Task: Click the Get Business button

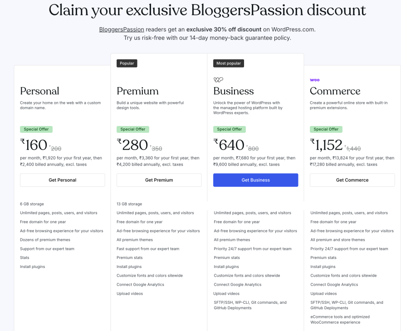Action: pos(255,180)
